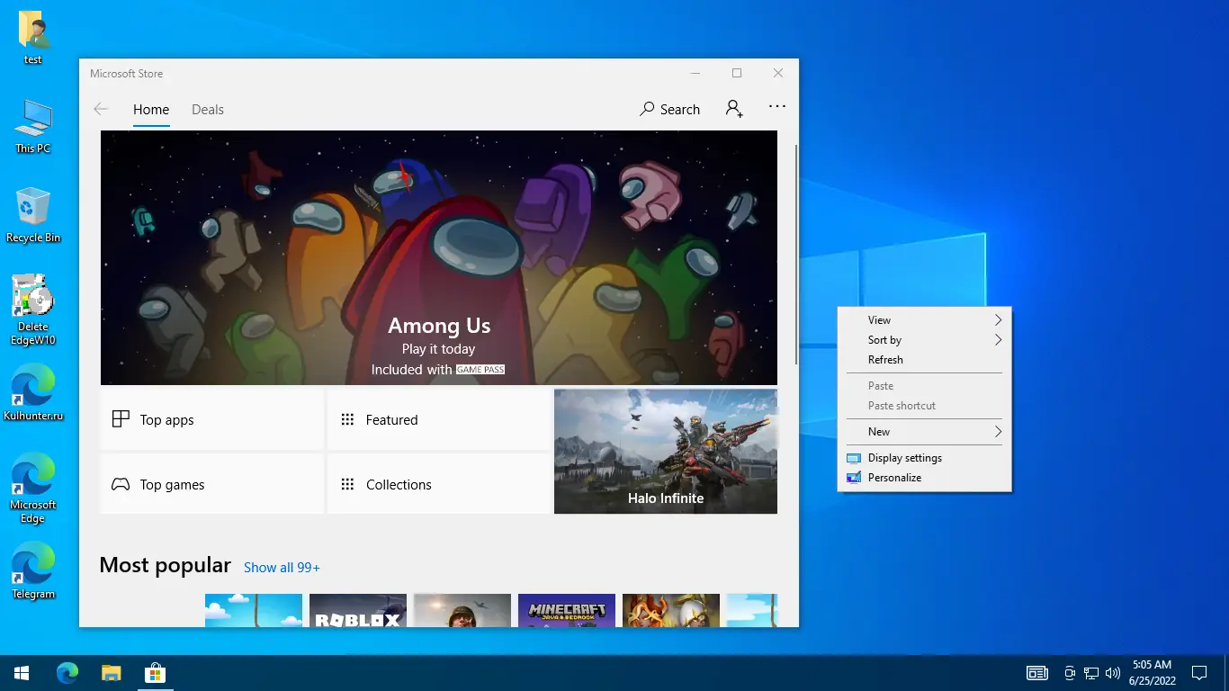Click the Meet Now tray icon
1229x691 pixels.
[1070, 673]
